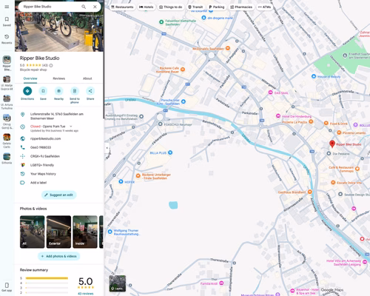Click the Pizzeria Lenardo marker

(339, 132)
